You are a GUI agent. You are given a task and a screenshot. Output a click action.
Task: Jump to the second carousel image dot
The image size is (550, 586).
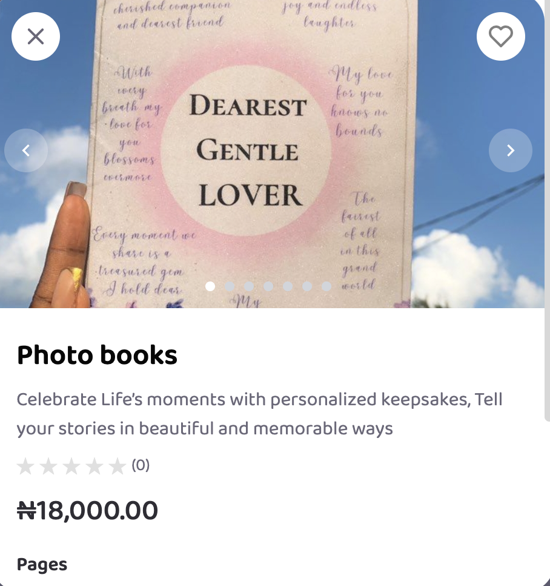[230, 286]
